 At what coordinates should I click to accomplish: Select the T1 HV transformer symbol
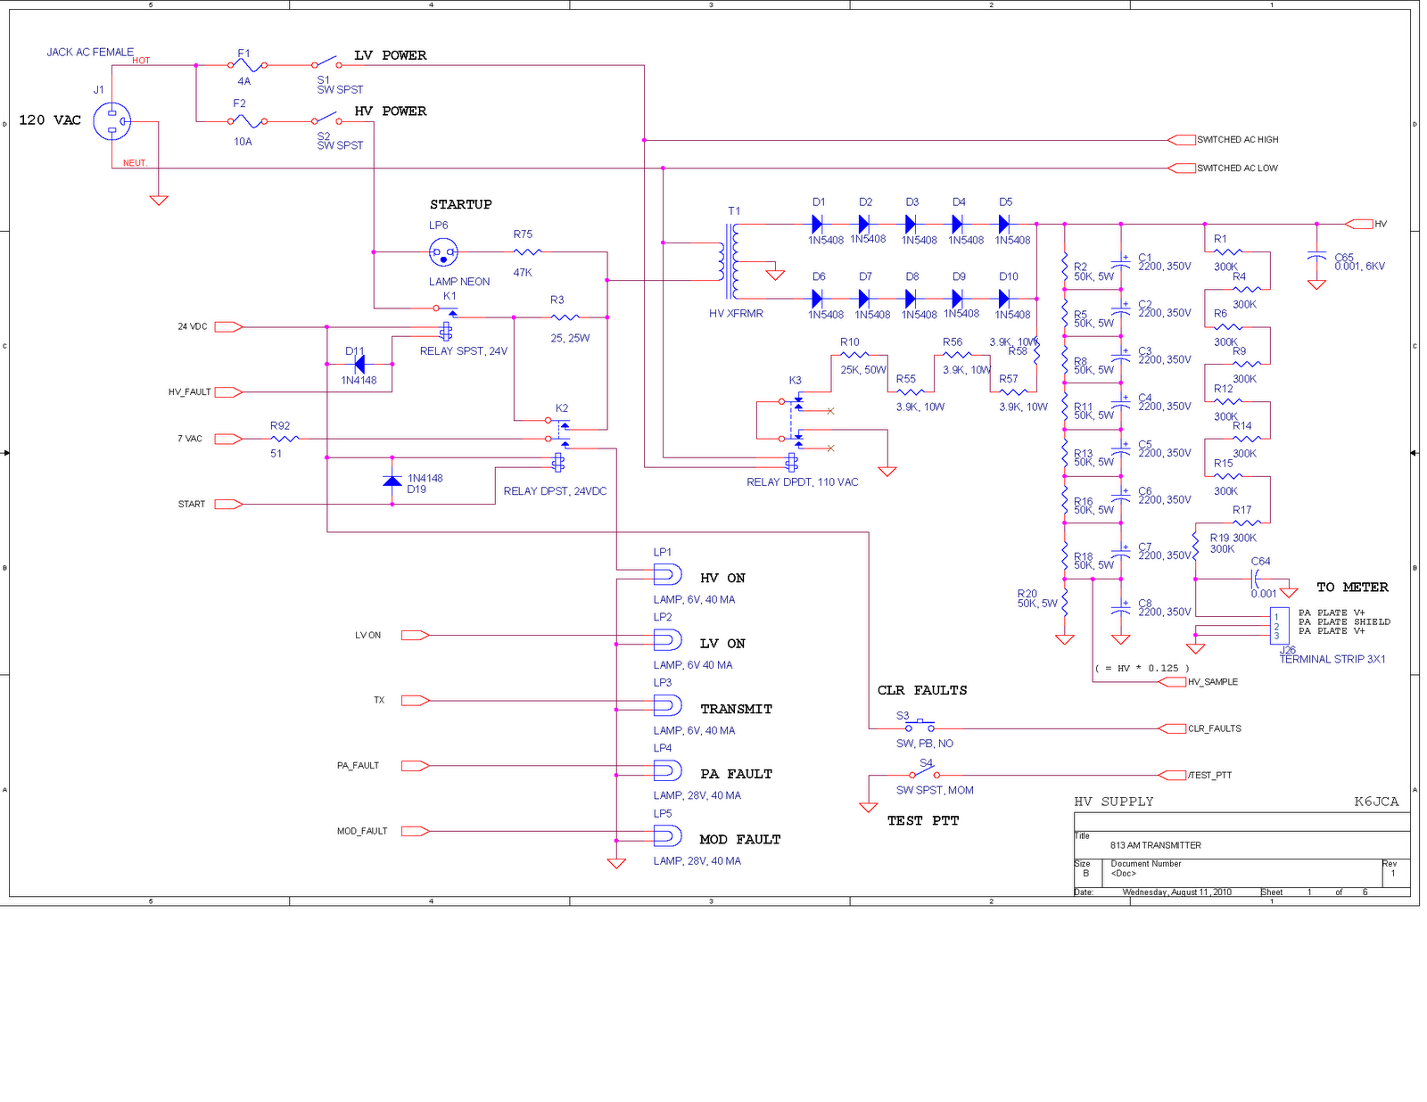[x=729, y=261]
